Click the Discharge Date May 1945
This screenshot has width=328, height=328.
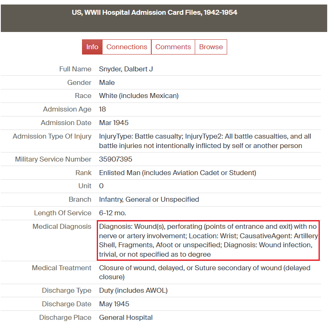[114, 304]
